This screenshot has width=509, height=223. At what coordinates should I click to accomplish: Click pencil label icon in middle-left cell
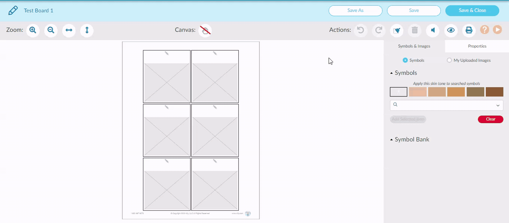(167, 107)
